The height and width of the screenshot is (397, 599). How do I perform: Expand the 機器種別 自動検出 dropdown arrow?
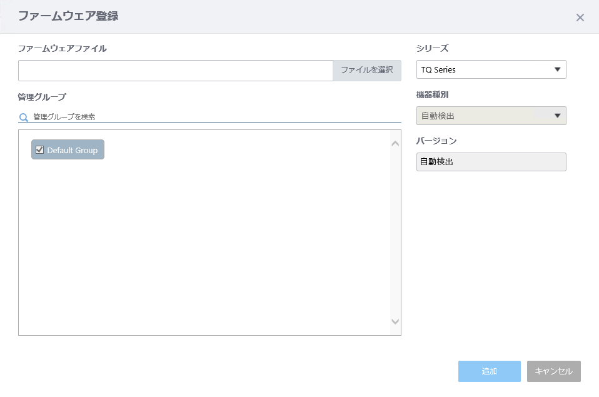557,116
